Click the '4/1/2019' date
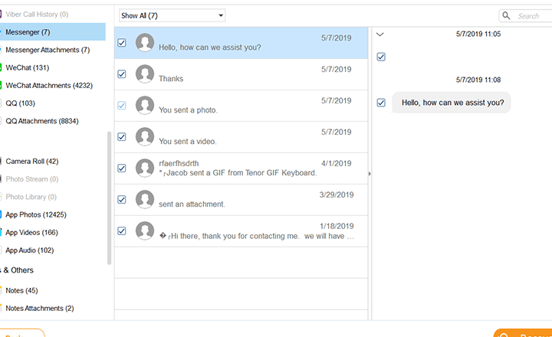This screenshot has width=552, height=337. tap(337, 163)
